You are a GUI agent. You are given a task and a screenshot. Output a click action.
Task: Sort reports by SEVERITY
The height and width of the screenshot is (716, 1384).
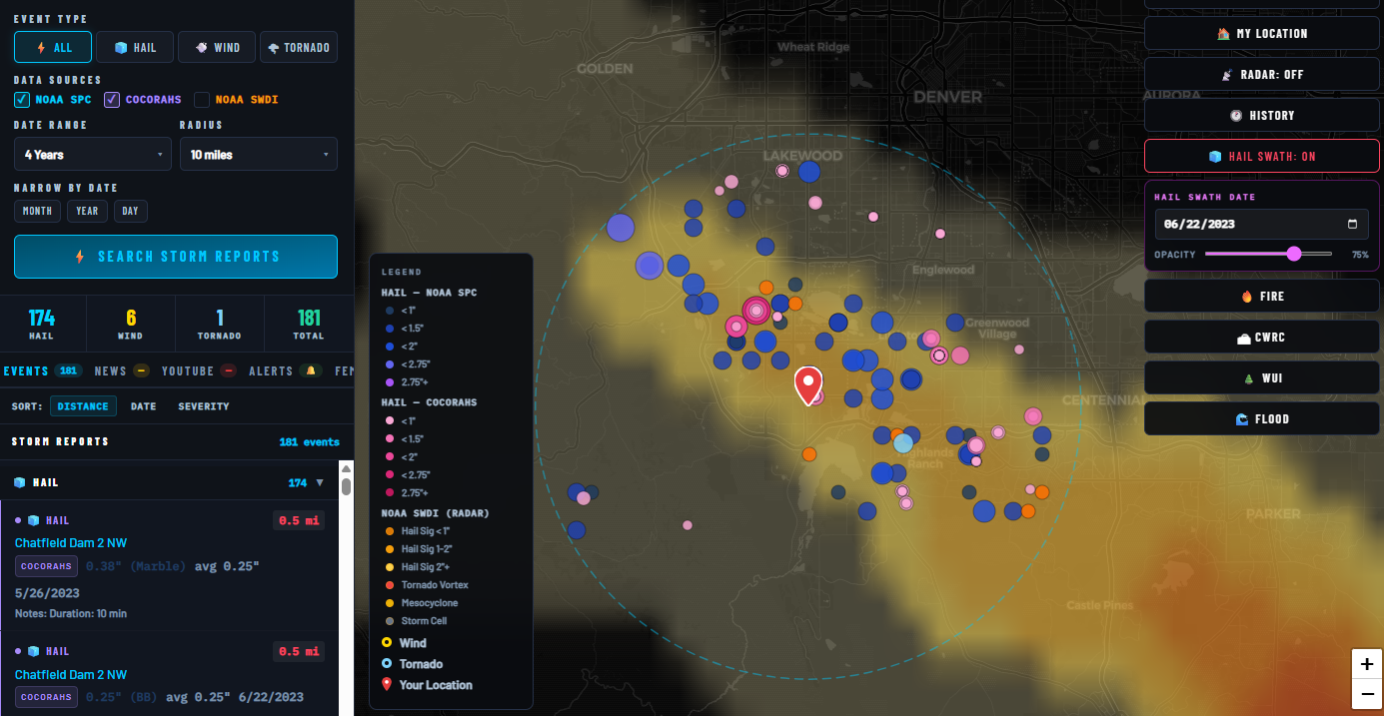click(x=204, y=406)
